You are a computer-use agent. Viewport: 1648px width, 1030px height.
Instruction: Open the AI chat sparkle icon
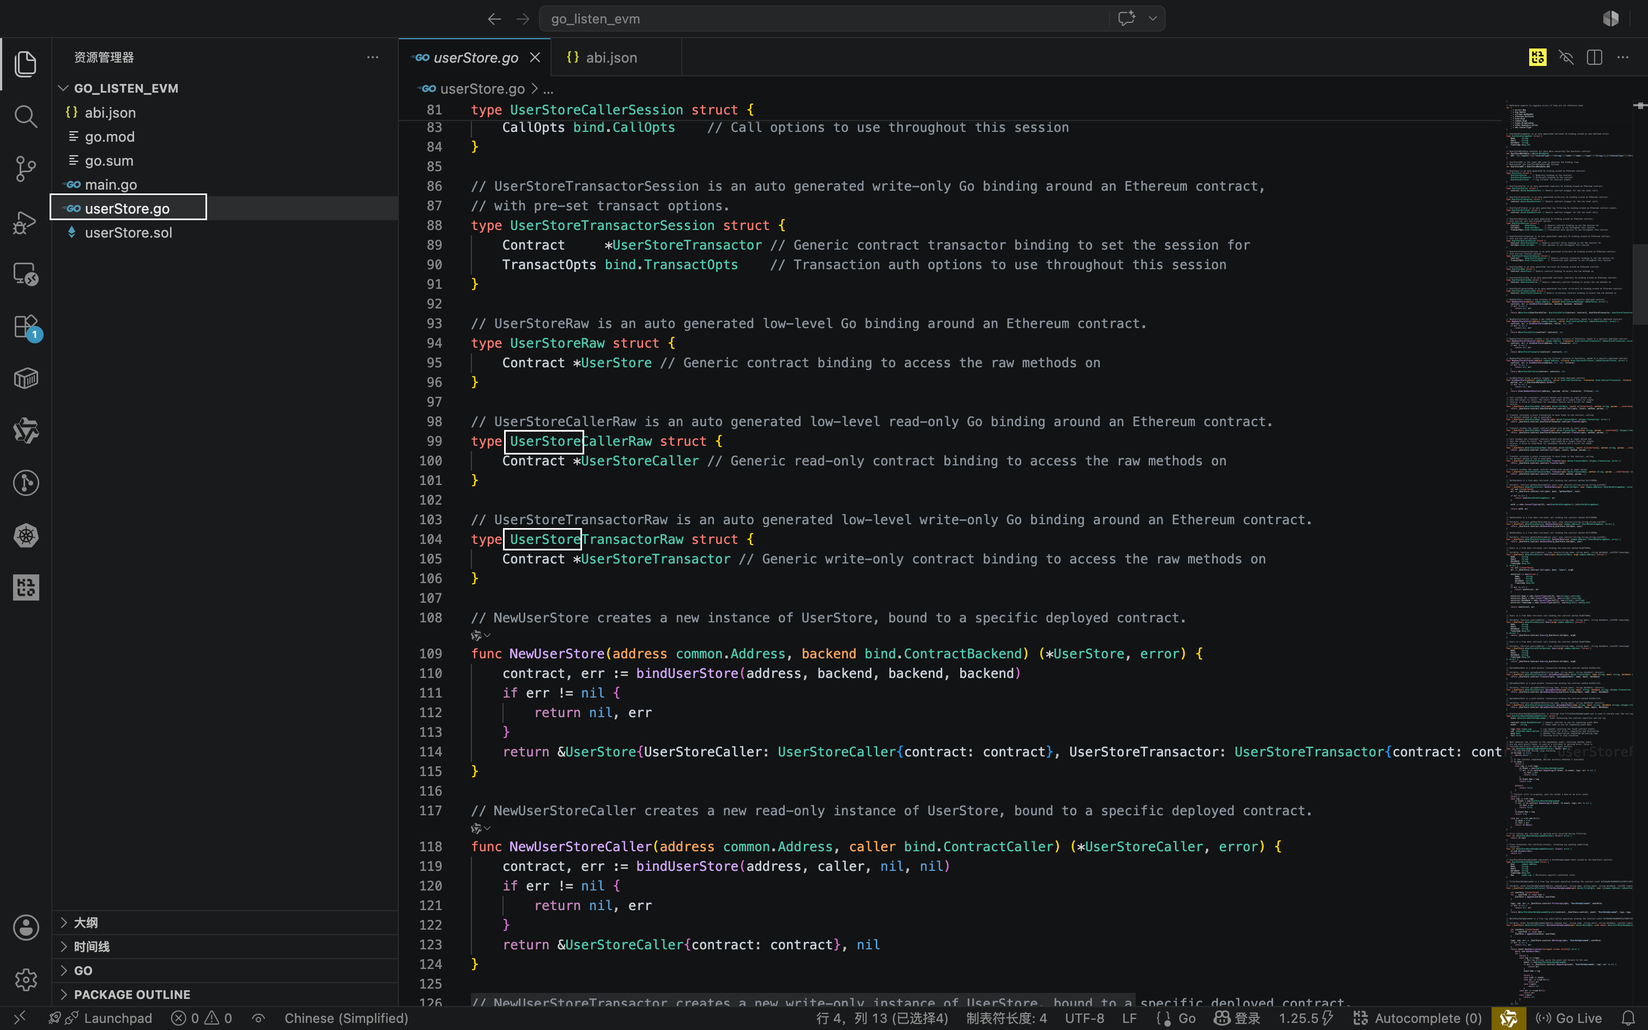point(1126,19)
